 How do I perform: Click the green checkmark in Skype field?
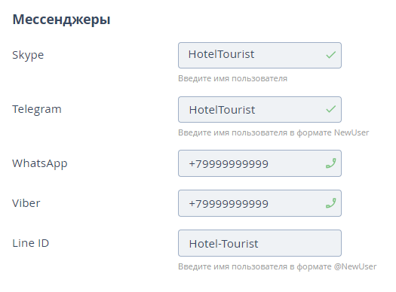[x=330, y=55]
